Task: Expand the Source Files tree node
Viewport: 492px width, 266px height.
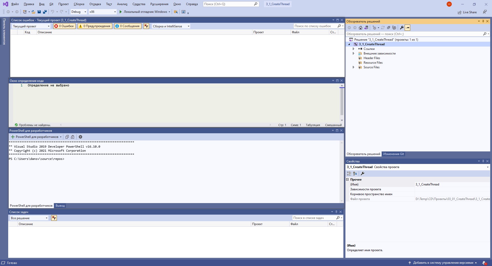Action: pos(354,67)
